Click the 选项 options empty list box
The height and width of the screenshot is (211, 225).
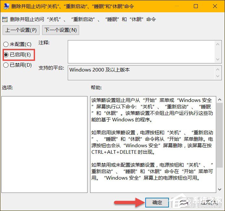(44, 144)
